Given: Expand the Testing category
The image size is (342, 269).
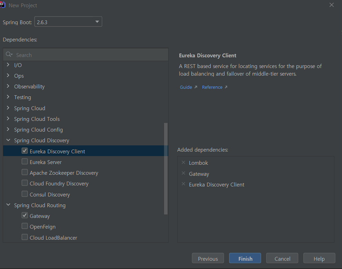Looking at the screenshot, I should click(8, 97).
